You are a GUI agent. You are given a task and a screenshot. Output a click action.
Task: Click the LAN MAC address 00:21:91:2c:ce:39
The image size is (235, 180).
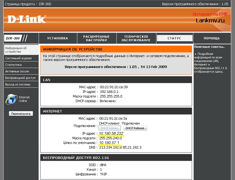point(114,87)
